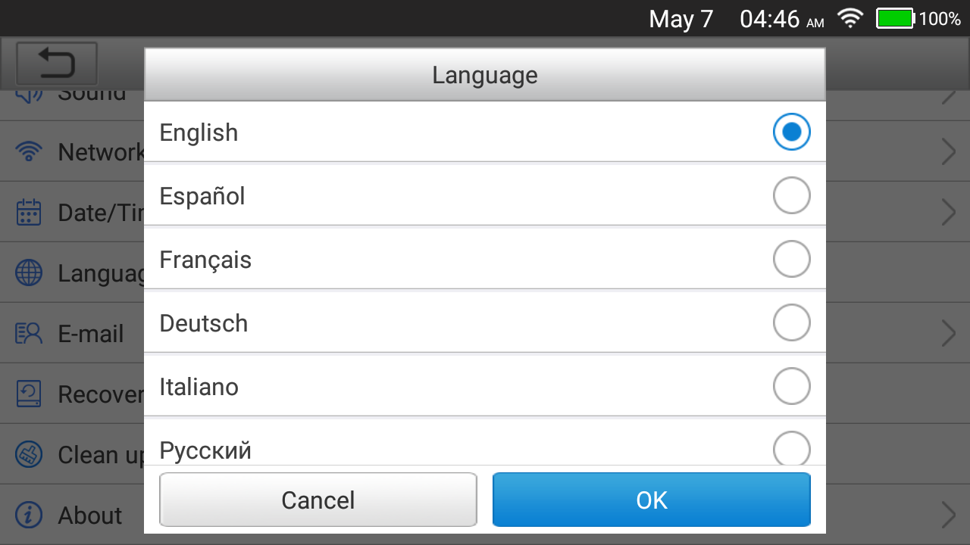Select the English radio button
Image resolution: width=970 pixels, height=545 pixels.
pos(791,132)
